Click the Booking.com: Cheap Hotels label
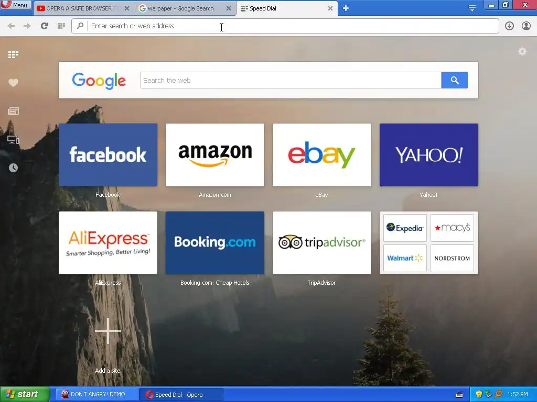Viewport: 537px width, 402px height. 214,283
